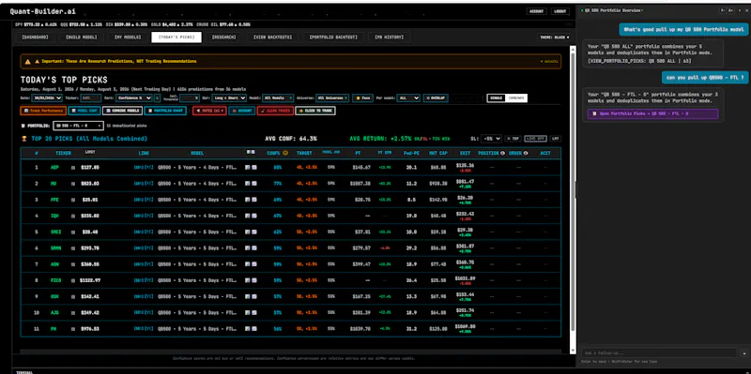Open the Per model dropdown
The height and width of the screenshot is (374, 751).
coord(408,98)
